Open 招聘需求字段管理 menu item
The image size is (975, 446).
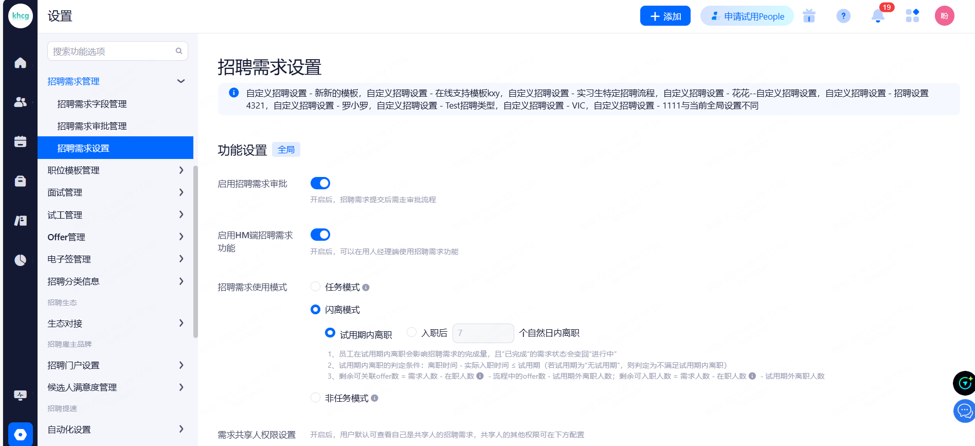[92, 104]
